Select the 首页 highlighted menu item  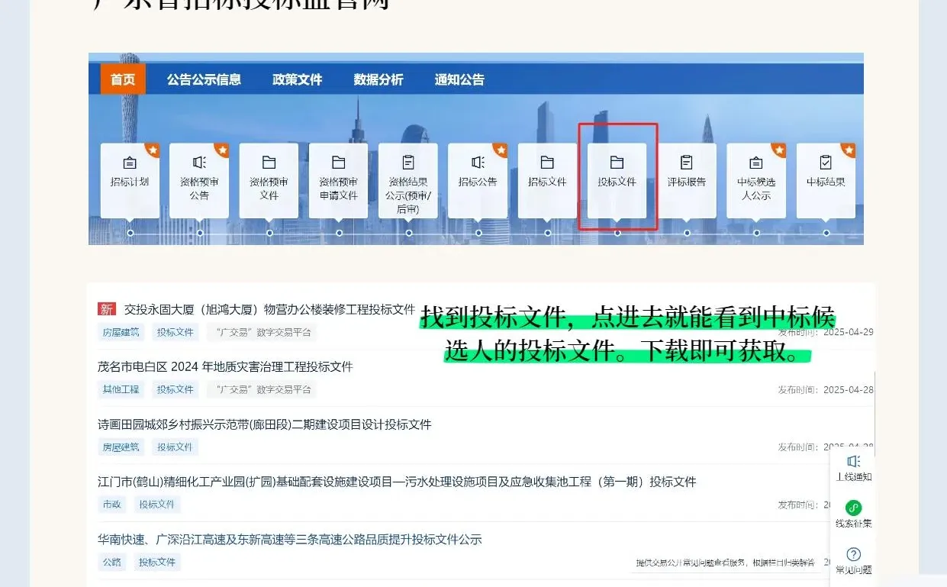click(x=122, y=79)
